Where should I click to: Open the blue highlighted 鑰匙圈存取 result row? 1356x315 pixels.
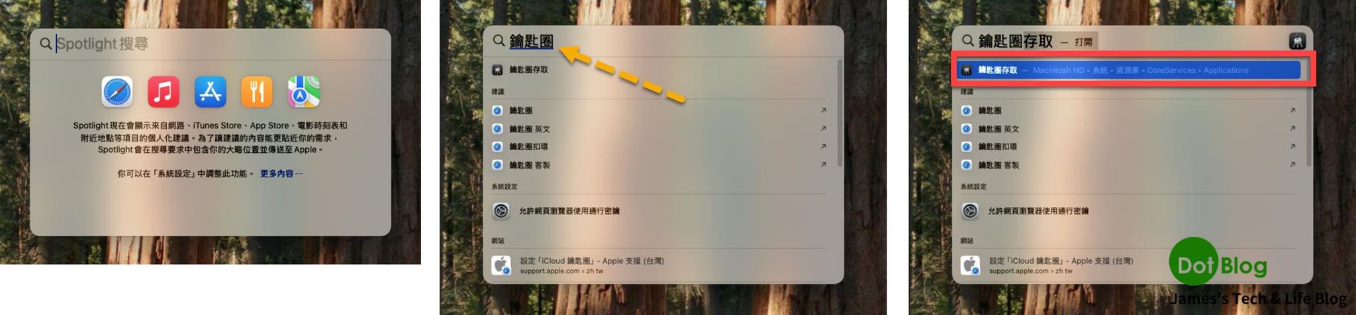click(1129, 70)
